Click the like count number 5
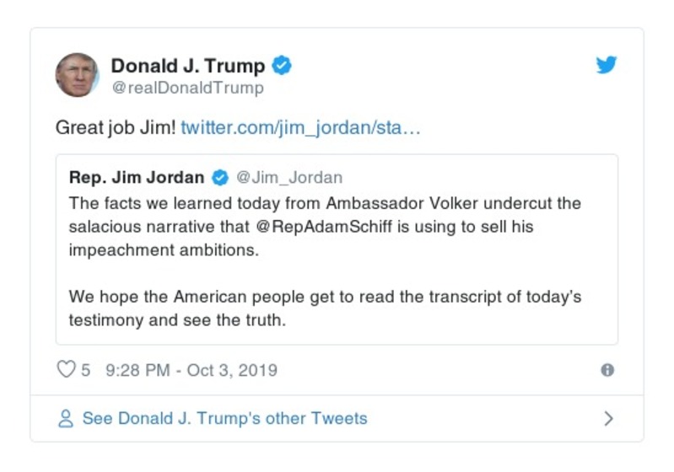Screen dimensions: 674x472 coord(86,370)
